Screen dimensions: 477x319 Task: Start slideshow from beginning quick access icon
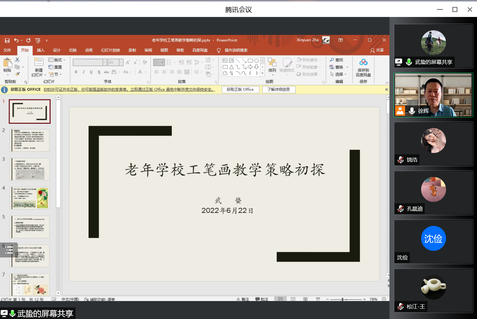tap(38, 40)
